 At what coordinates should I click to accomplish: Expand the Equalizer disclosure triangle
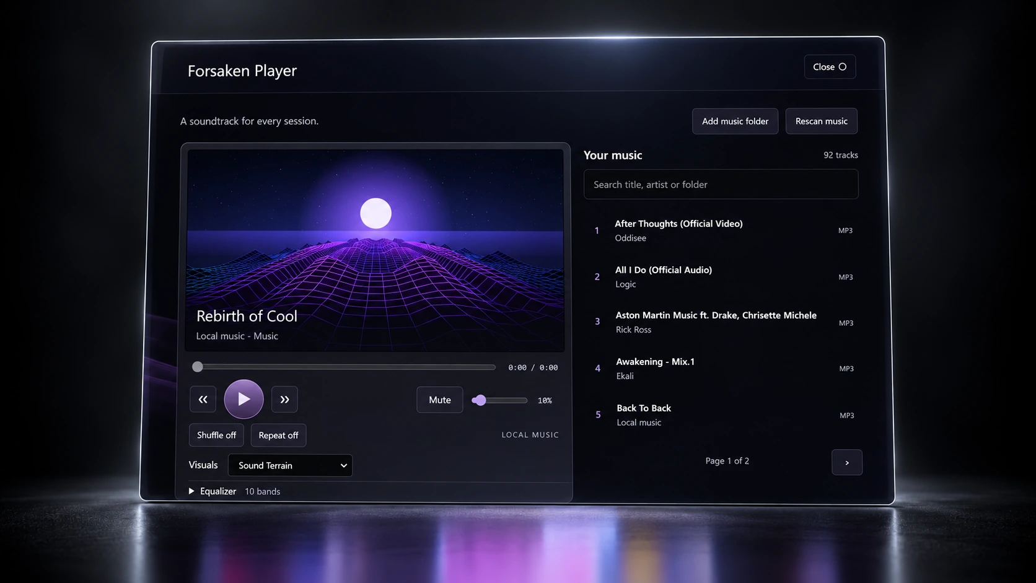[191, 491]
